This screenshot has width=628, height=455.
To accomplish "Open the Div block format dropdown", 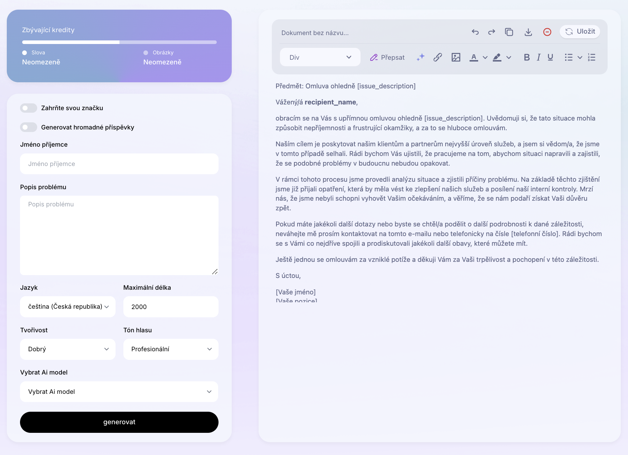I will [320, 57].
